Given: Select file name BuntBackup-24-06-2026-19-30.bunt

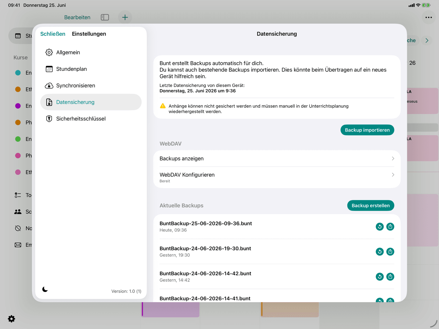Looking at the screenshot, I should [205, 248].
